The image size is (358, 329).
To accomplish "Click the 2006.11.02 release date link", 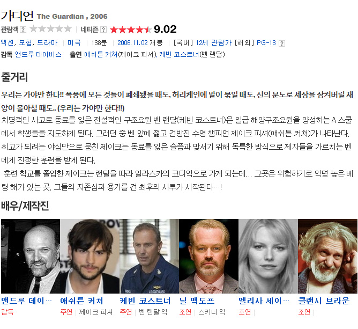I will click(133, 42).
